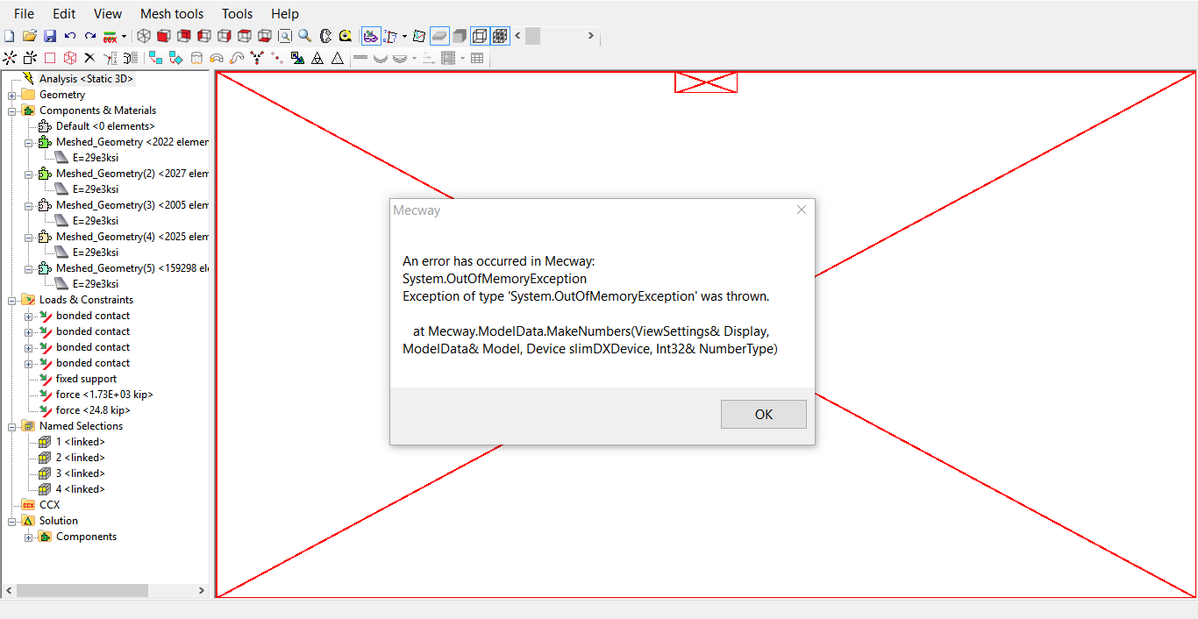Switch to isometric wireframe cube view
Image resolution: width=1198 pixels, height=619 pixels.
point(143,36)
